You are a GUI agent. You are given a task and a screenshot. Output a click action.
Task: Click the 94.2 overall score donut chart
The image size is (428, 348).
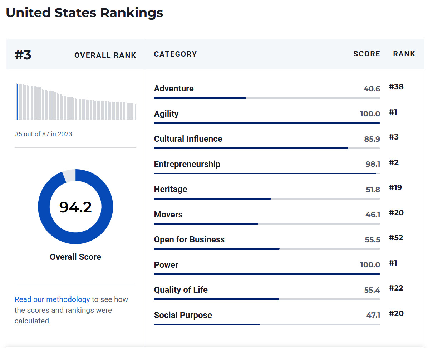(75, 207)
